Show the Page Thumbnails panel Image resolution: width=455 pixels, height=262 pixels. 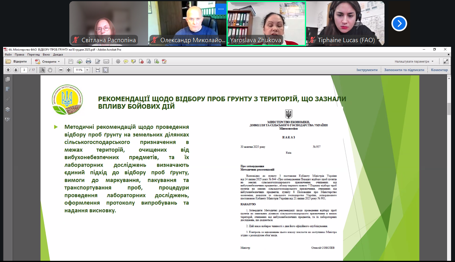pos(7,79)
